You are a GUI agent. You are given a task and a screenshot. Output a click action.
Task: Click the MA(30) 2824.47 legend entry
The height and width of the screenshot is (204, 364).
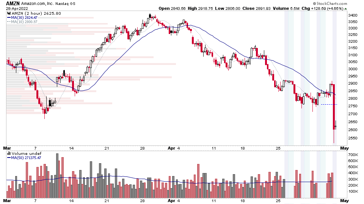pos(22,18)
